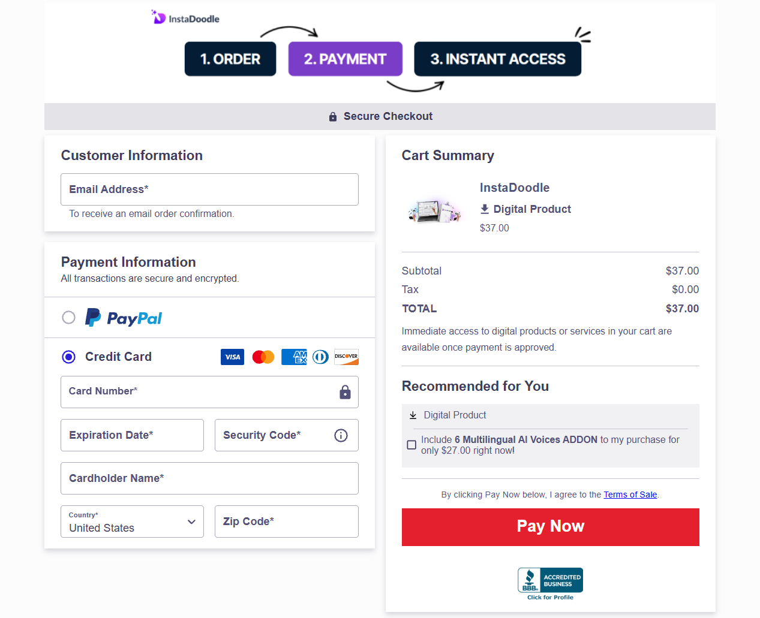Click the red Pay Now button
Viewport: 760px width, 618px height.
click(x=551, y=527)
